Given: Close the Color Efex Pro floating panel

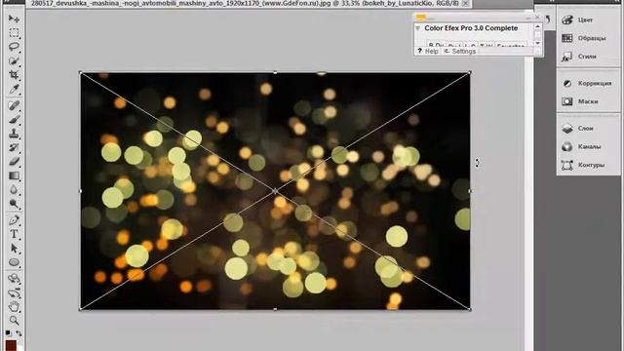Looking at the screenshot, I should (537, 18).
